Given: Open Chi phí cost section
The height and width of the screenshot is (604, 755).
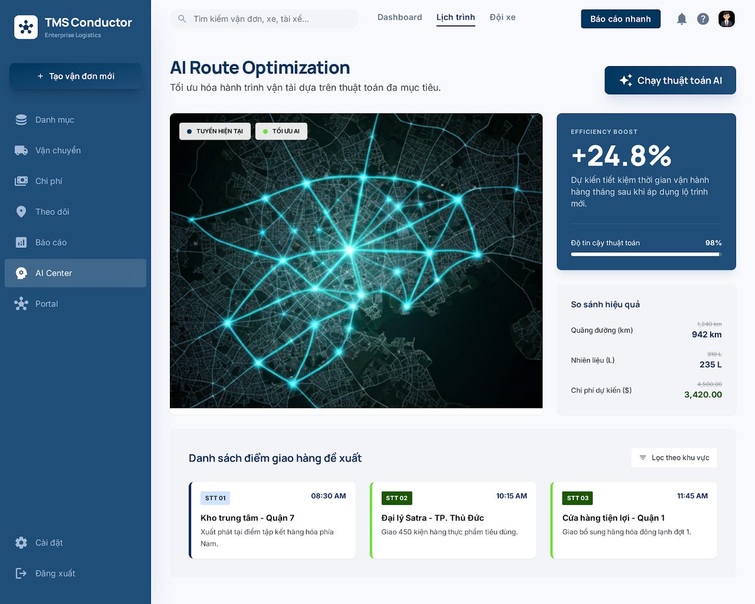Looking at the screenshot, I should pyautogui.click(x=75, y=181).
